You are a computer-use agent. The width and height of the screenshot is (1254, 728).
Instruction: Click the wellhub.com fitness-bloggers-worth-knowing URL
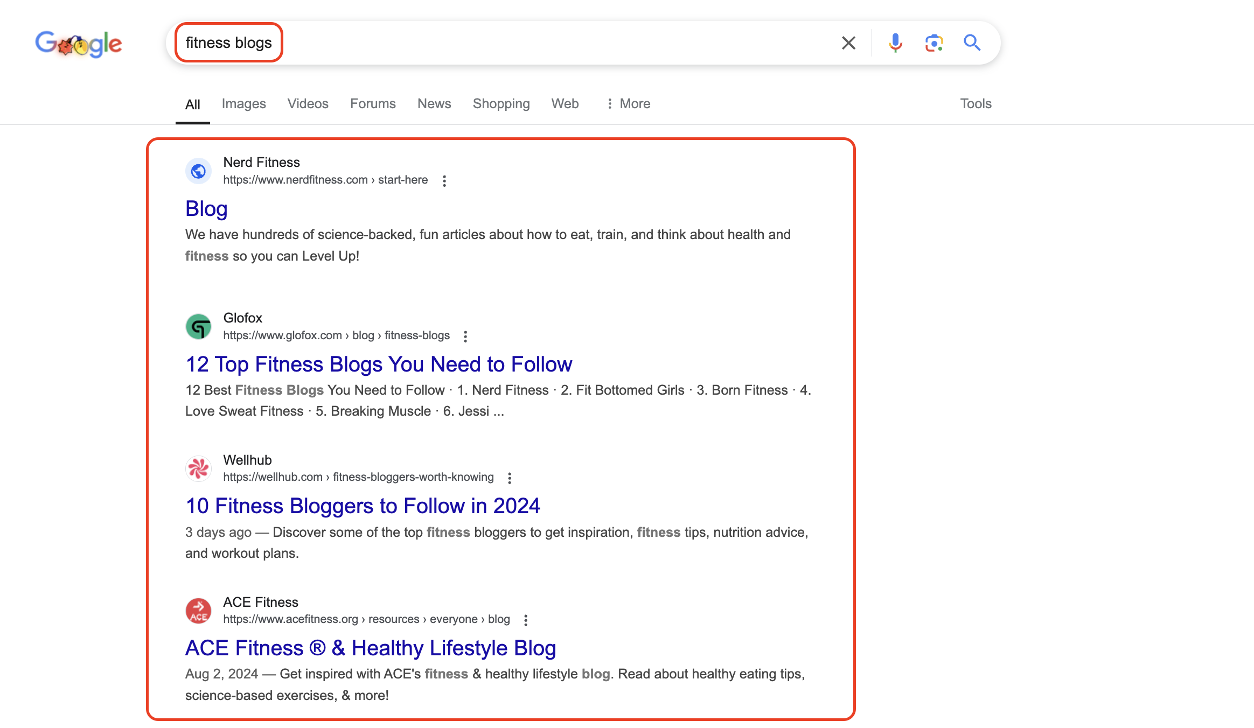click(x=358, y=477)
